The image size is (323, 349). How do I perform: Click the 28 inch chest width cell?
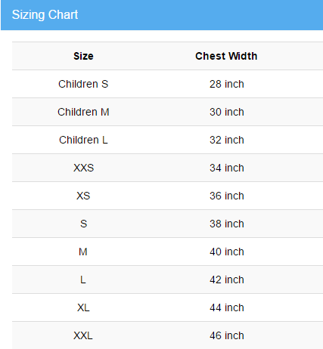pyautogui.click(x=227, y=84)
